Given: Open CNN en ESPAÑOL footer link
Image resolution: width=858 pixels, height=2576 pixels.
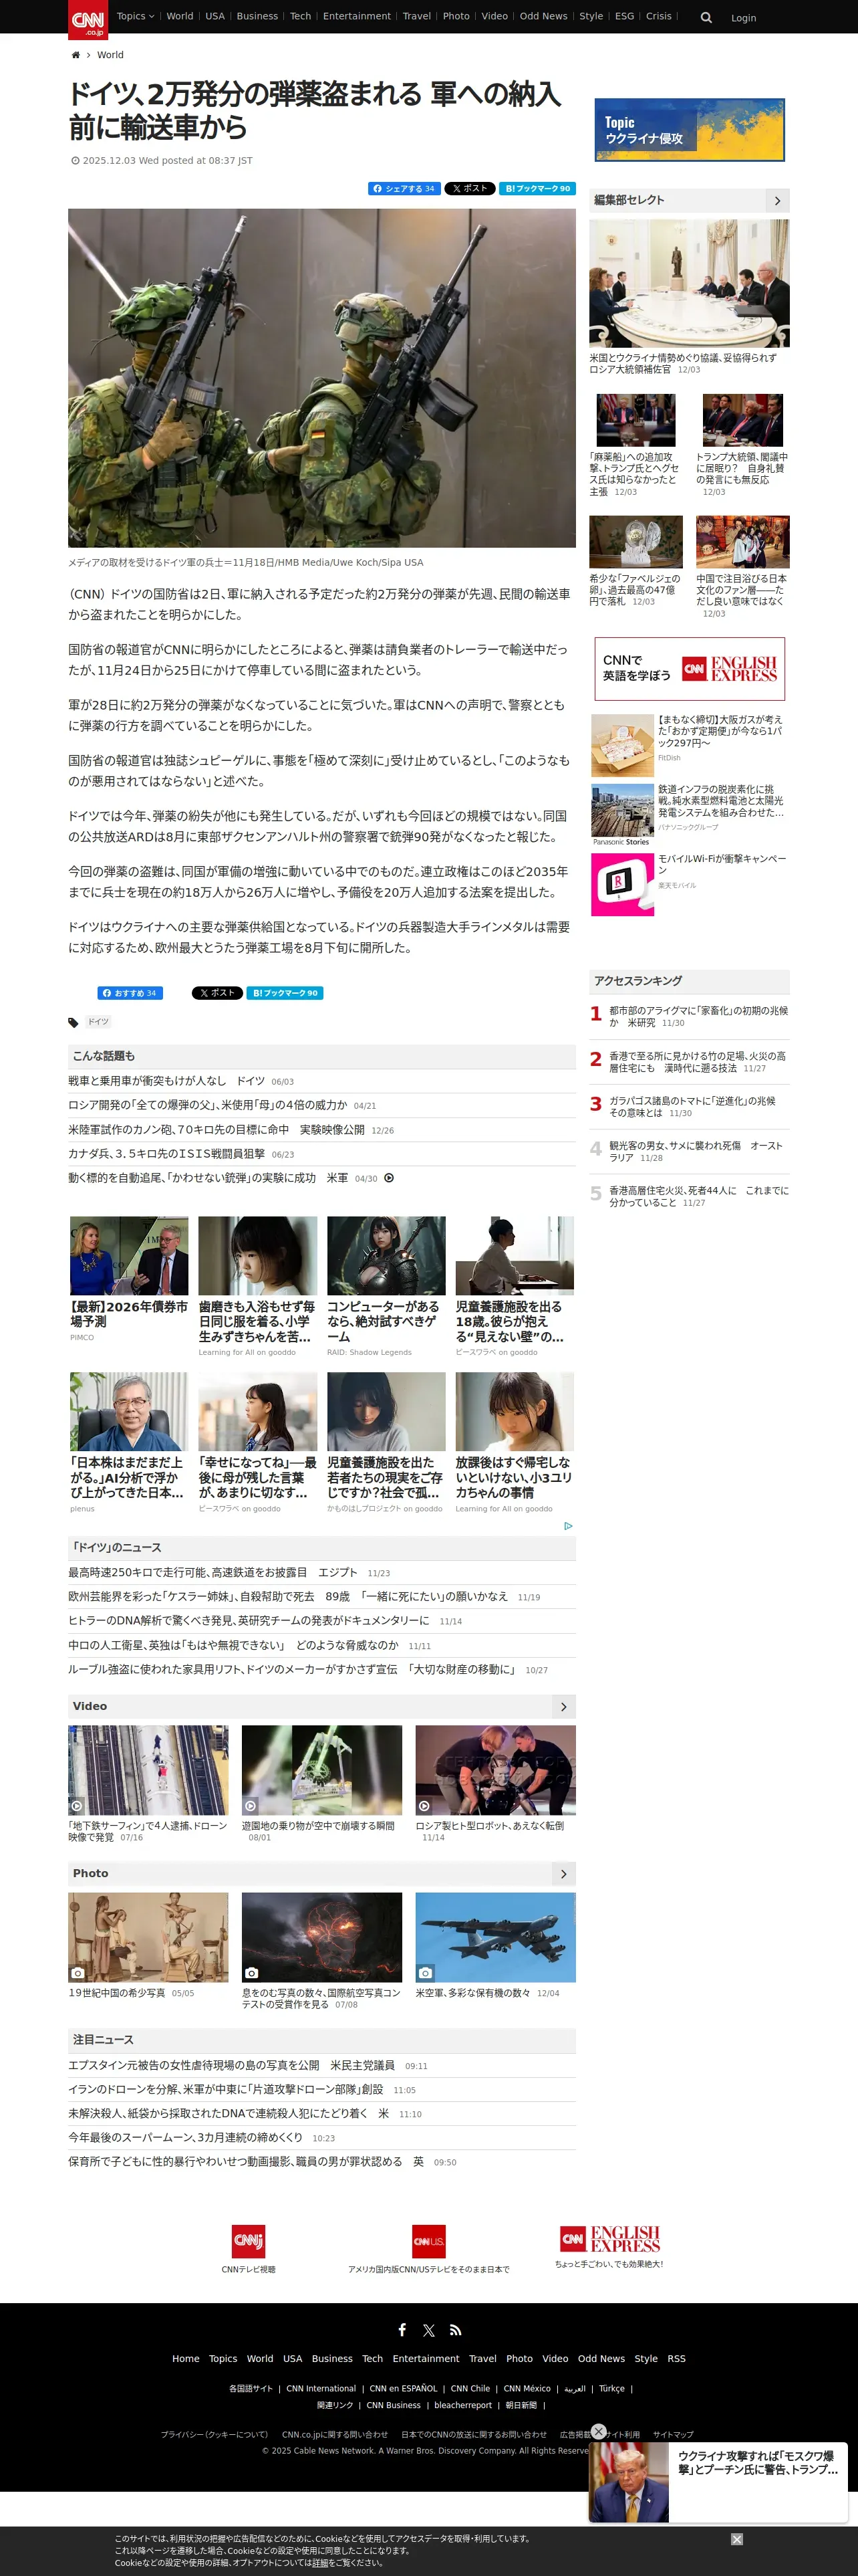Looking at the screenshot, I should point(404,2389).
